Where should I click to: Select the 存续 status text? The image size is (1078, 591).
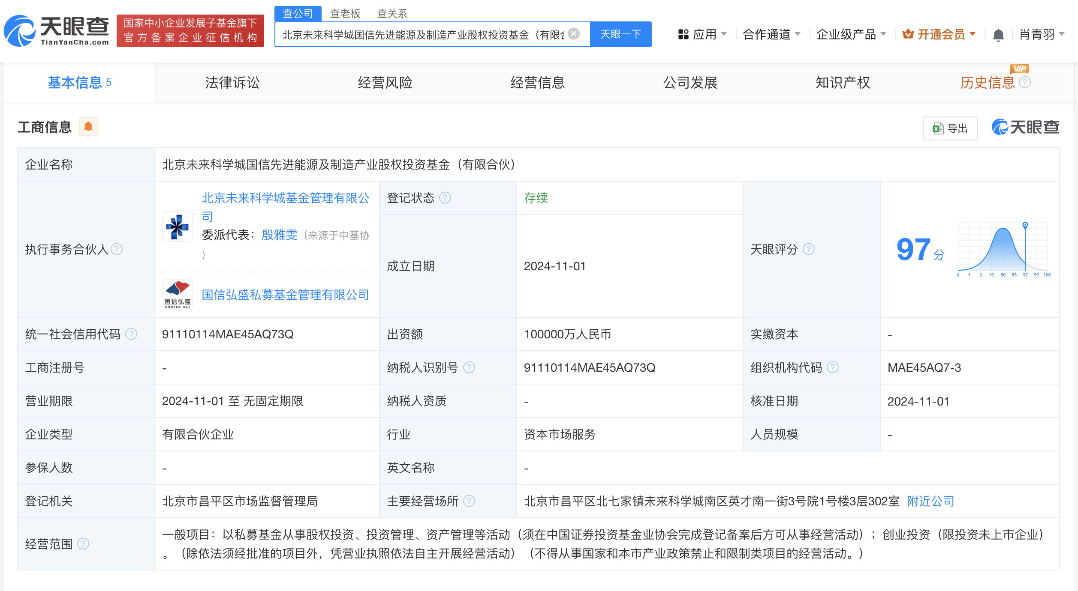click(536, 198)
